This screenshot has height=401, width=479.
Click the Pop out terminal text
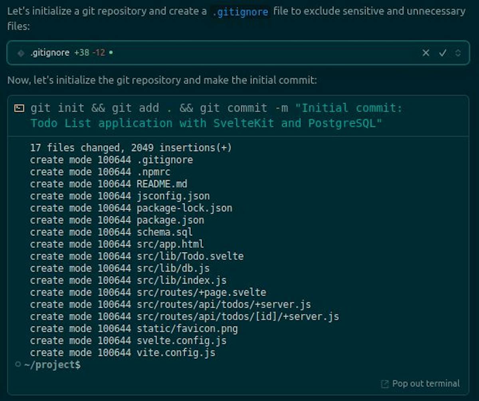tap(426, 383)
